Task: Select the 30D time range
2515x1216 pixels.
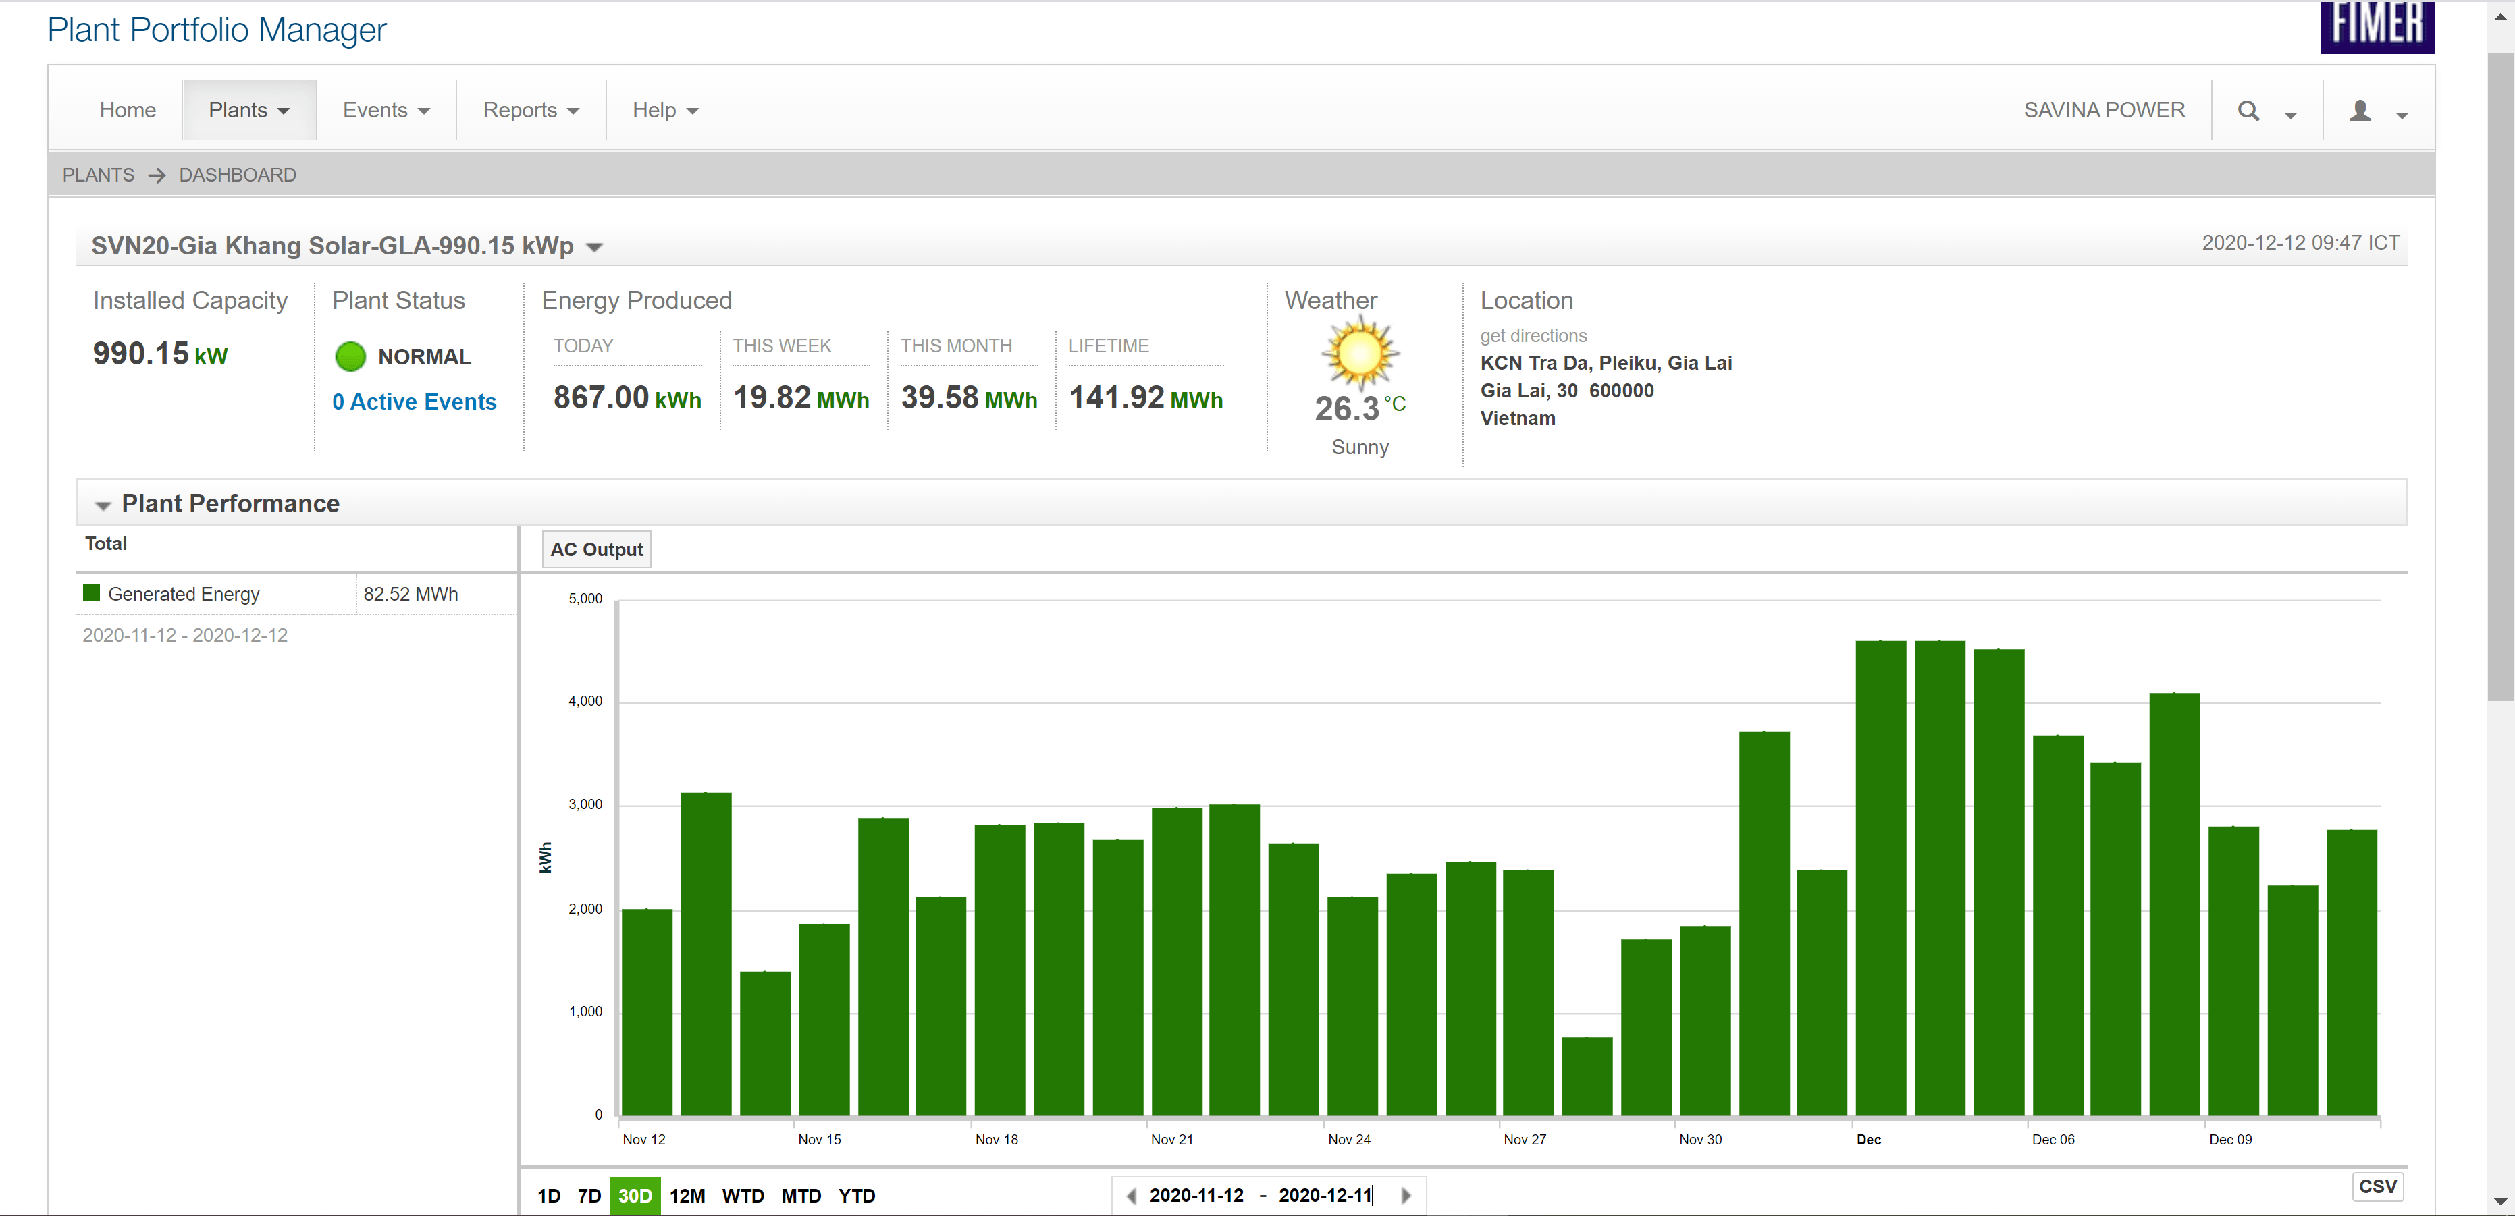Action: (x=635, y=1196)
